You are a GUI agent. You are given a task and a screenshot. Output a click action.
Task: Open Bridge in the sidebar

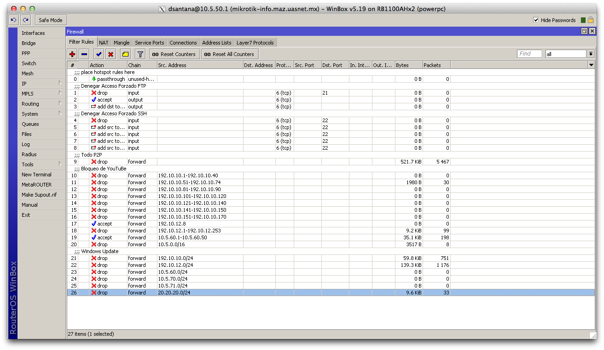pos(29,43)
